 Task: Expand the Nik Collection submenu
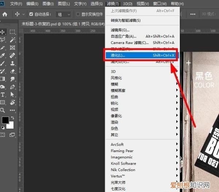click(142, 170)
